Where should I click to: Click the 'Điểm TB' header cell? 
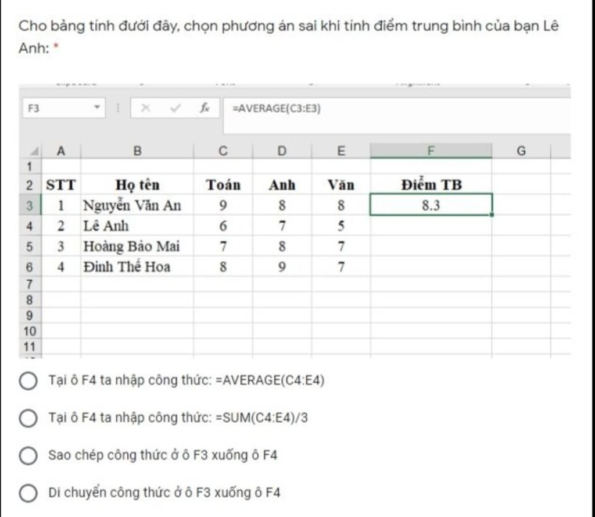click(431, 184)
